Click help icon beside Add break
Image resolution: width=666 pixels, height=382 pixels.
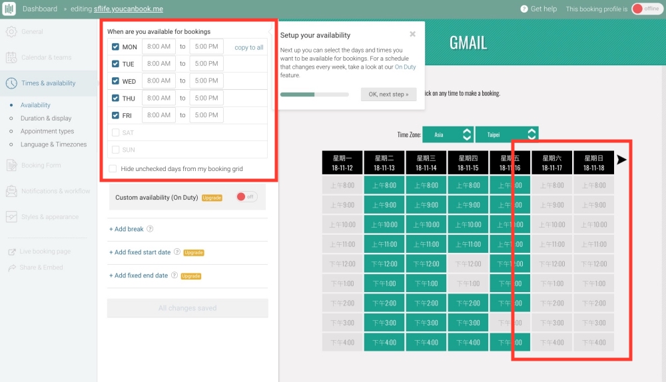point(150,229)
